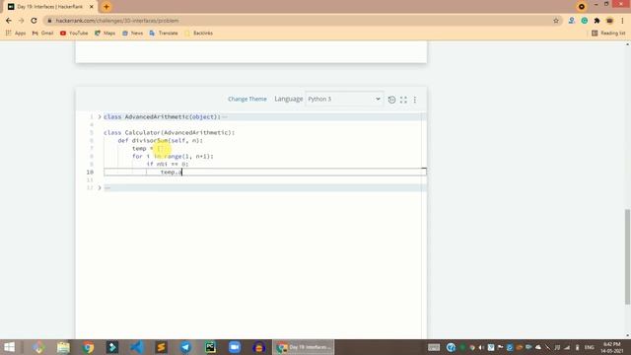Viewport: 631px width, 355px height.
Task: Open the Chrome three-dot menu
Action: click(622, 21)
